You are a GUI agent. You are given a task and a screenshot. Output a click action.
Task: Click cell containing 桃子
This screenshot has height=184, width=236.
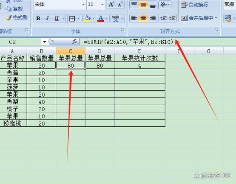13,109
